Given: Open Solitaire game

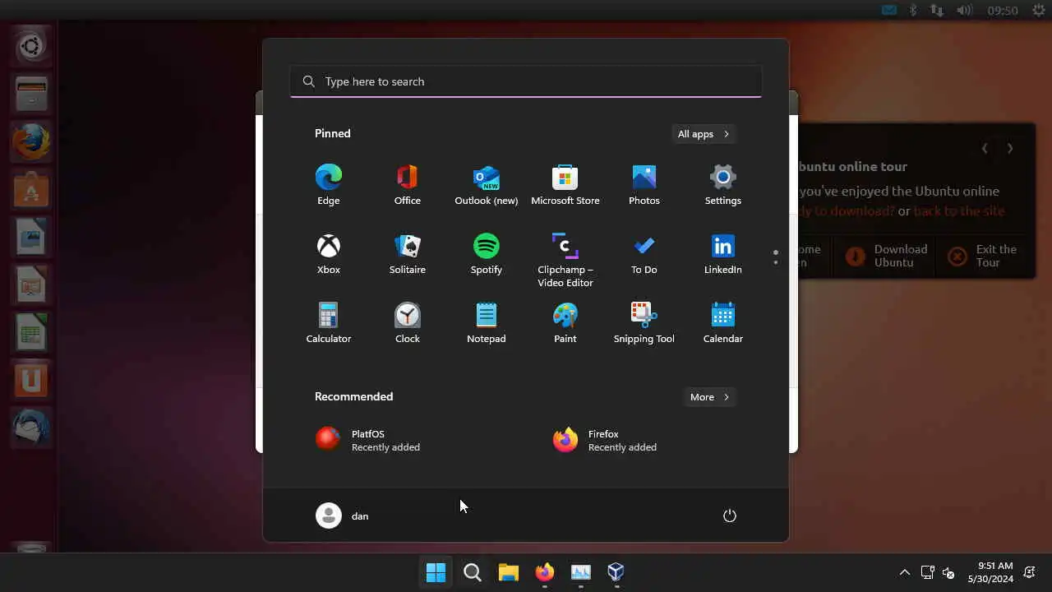Looking at the screenshot, I should pyautogui.click(x=407, y=254).
